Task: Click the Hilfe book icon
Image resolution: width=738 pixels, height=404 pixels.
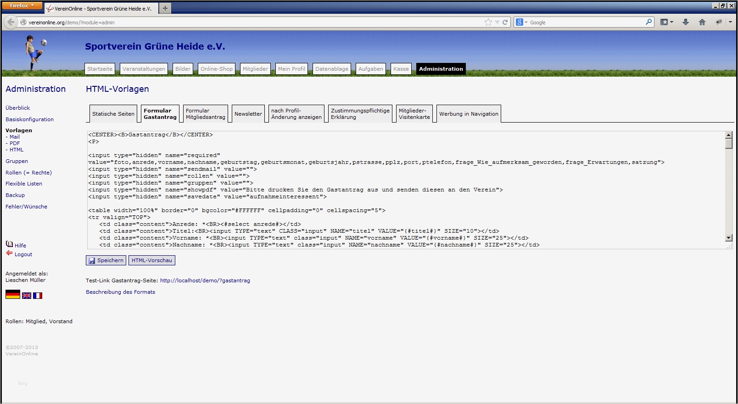Action: pos(9,244)
